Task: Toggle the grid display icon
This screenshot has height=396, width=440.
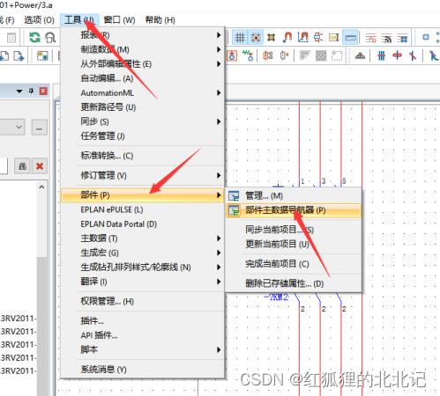Action: click(240, 38)
